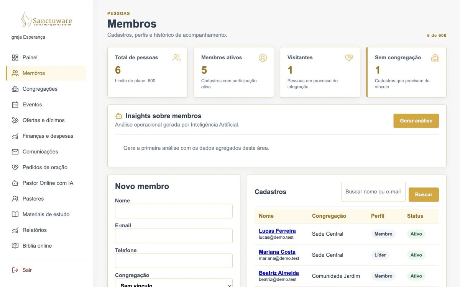Image resolution: width=460 pixels, height=287 pixels.
Task: Click the Igreja Esperança church name
Action: pos(28,37)
